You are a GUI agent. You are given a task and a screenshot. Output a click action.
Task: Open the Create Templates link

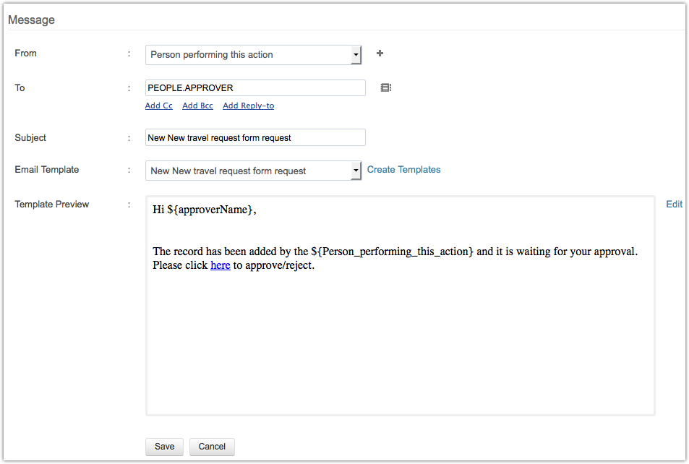403,170
